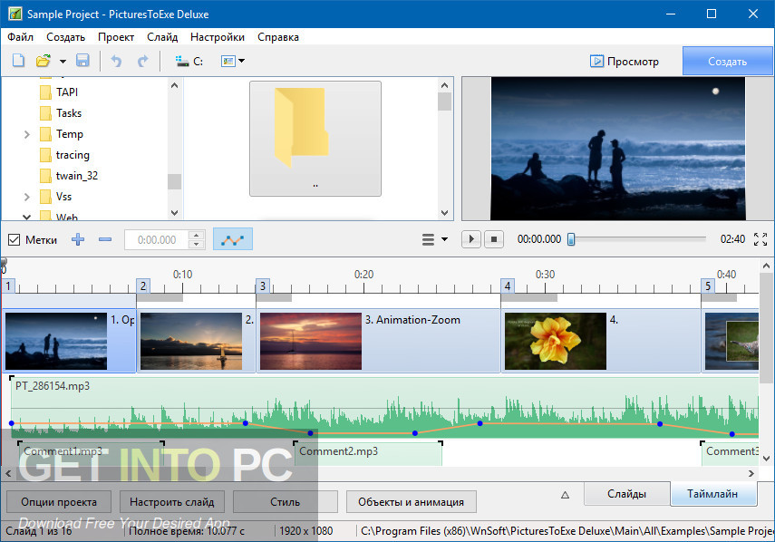Image resolution: width=775 pixels, height=542 pixels.
Task: Open the parent folder thumbnail
Action: [315, 139]
